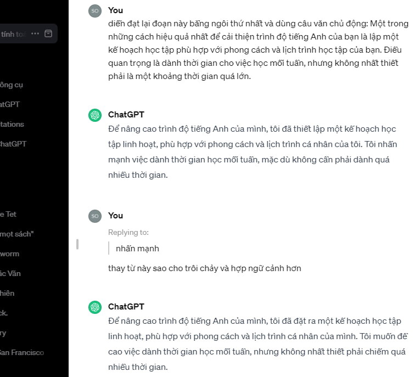
Task: Select the chat ending in "ắc Văn"
Action: [10, 273]
